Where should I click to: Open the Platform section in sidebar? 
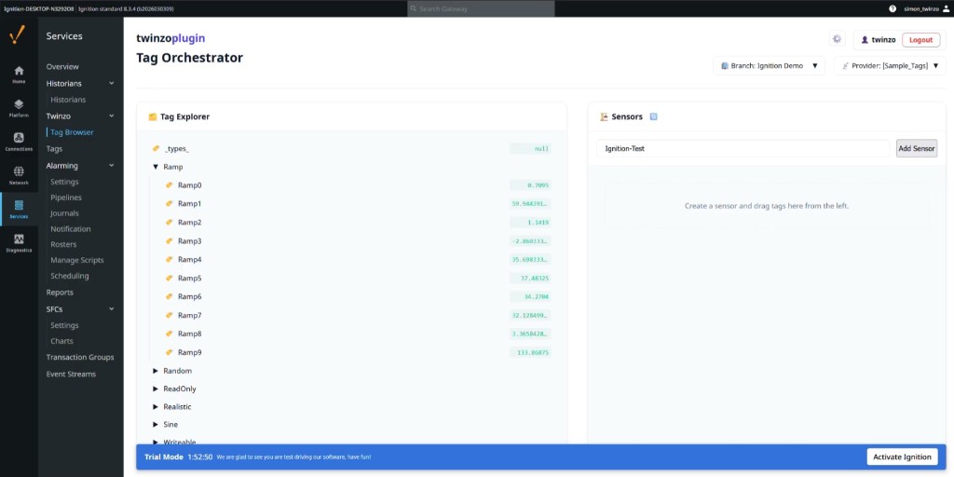19,108
